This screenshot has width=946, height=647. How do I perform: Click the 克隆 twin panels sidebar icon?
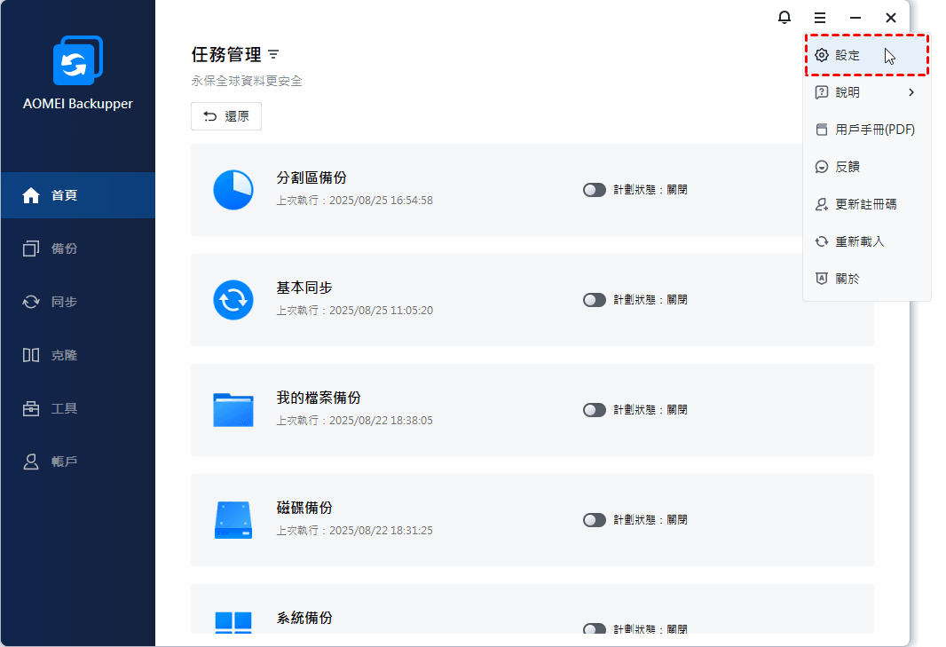(x=31, y=355)
